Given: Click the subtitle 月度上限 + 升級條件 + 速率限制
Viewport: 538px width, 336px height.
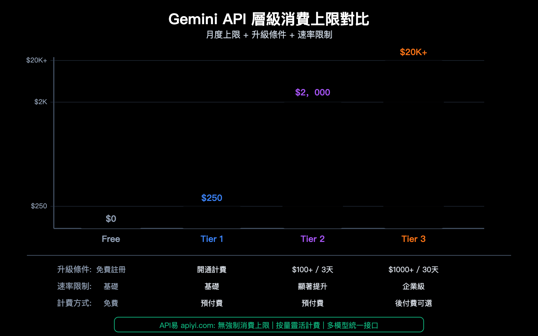Looking at the screenshot, I should (x=269, y=35).
